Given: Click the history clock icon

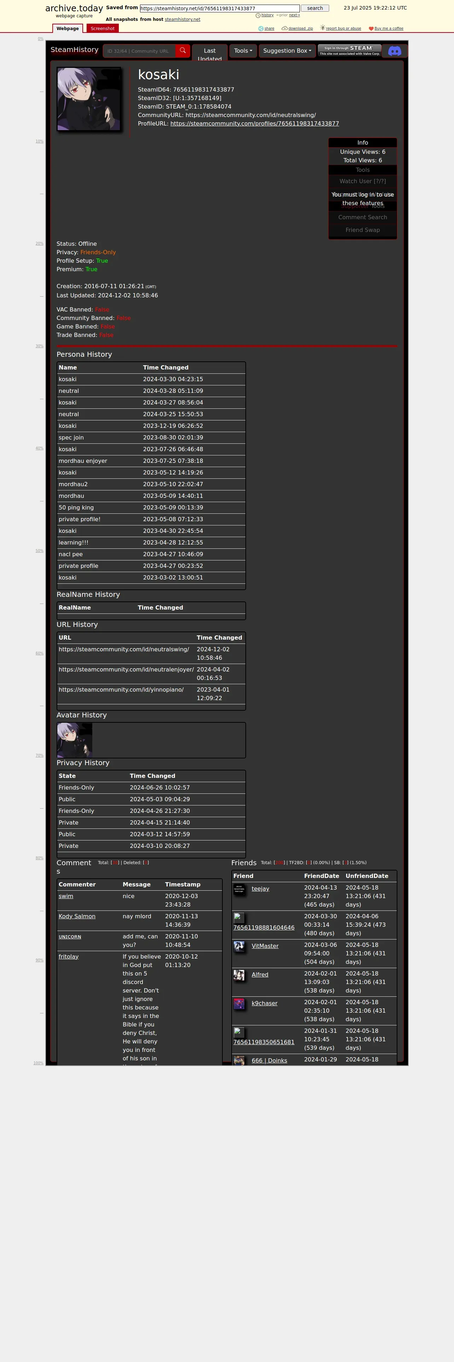Looking at the screenshot, I should (x=258, y=15).
